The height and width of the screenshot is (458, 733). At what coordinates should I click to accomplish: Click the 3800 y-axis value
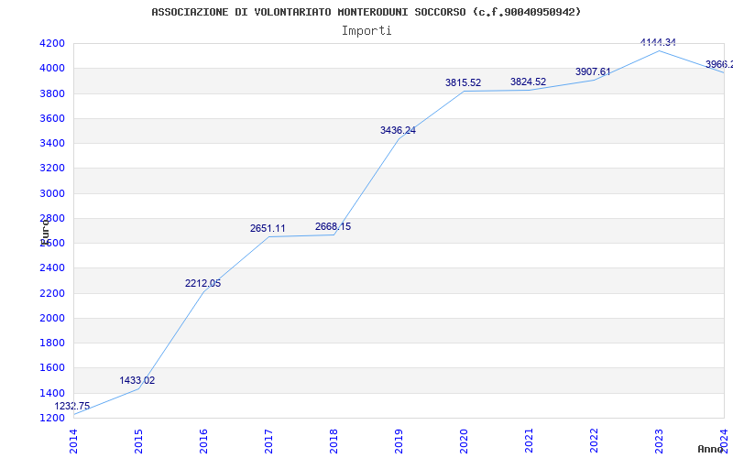coord(52,93)
